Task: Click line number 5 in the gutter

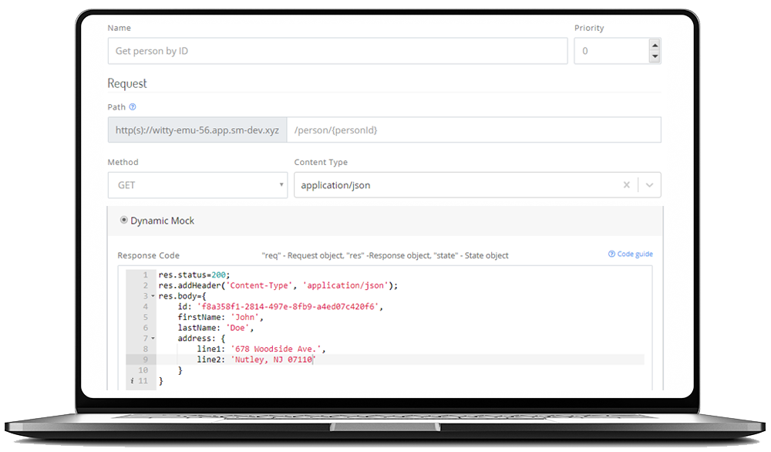Action: click(x=145, y=317)
